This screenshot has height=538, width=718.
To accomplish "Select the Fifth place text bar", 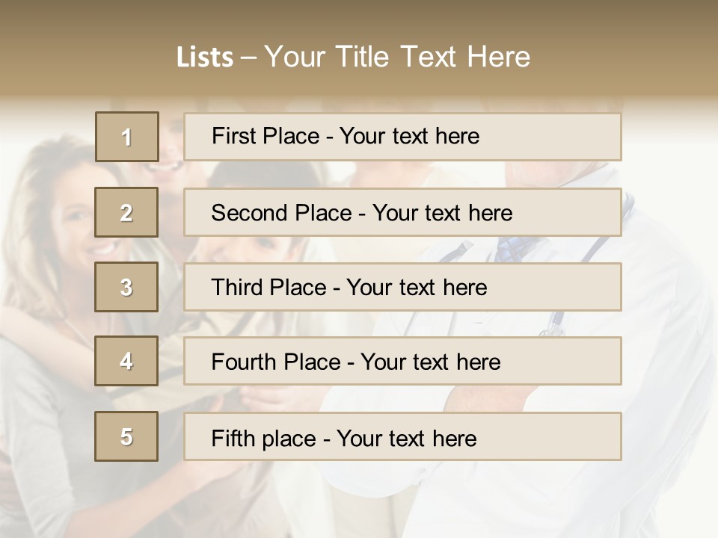I will (x=402, y=436).
